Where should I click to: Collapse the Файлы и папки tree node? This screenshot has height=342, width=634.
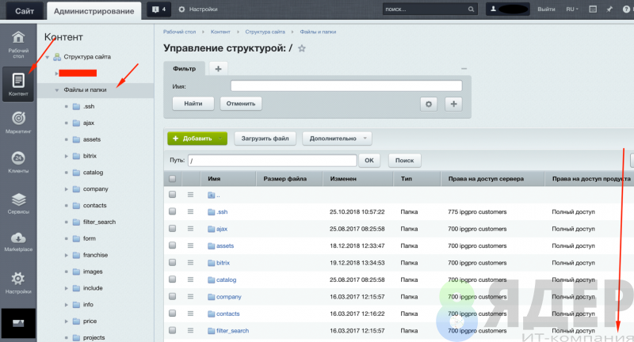[57, 90]
